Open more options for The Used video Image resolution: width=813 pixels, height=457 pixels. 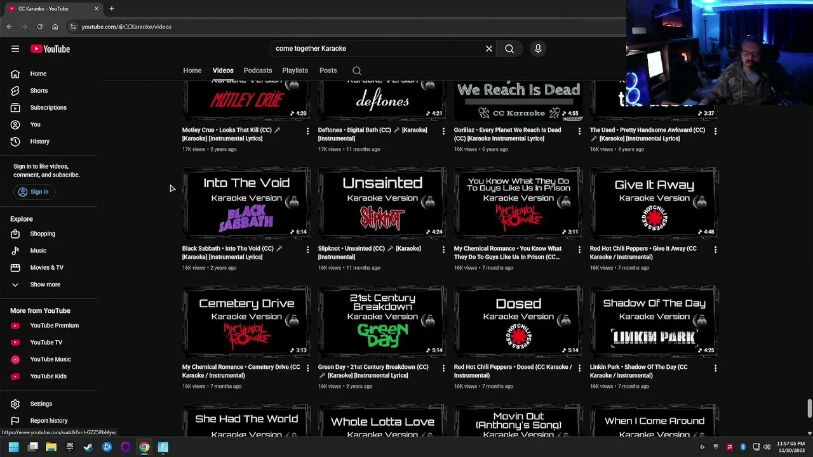(x=716, y=131)
